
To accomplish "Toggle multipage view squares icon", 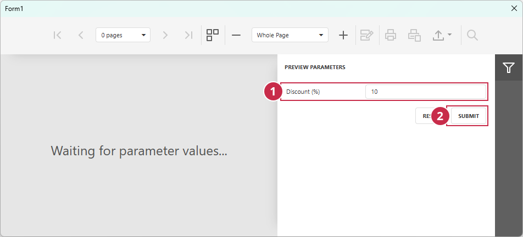I will (x=213, y=35).
